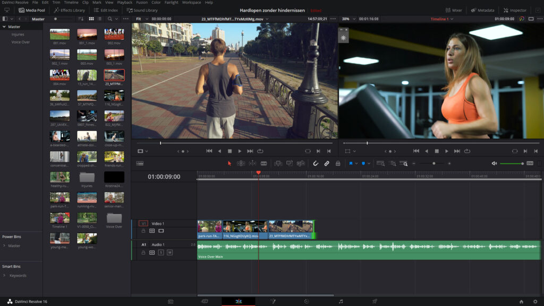Image resolution: width=544 pixels, height=306 pixels.
Task: Click the full extent zoom icon
Action: pos(380,163)
